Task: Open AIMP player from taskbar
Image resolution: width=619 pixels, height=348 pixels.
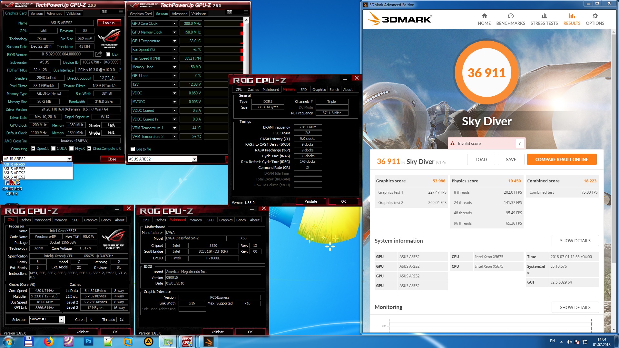Action: click(x=148, y=342)
